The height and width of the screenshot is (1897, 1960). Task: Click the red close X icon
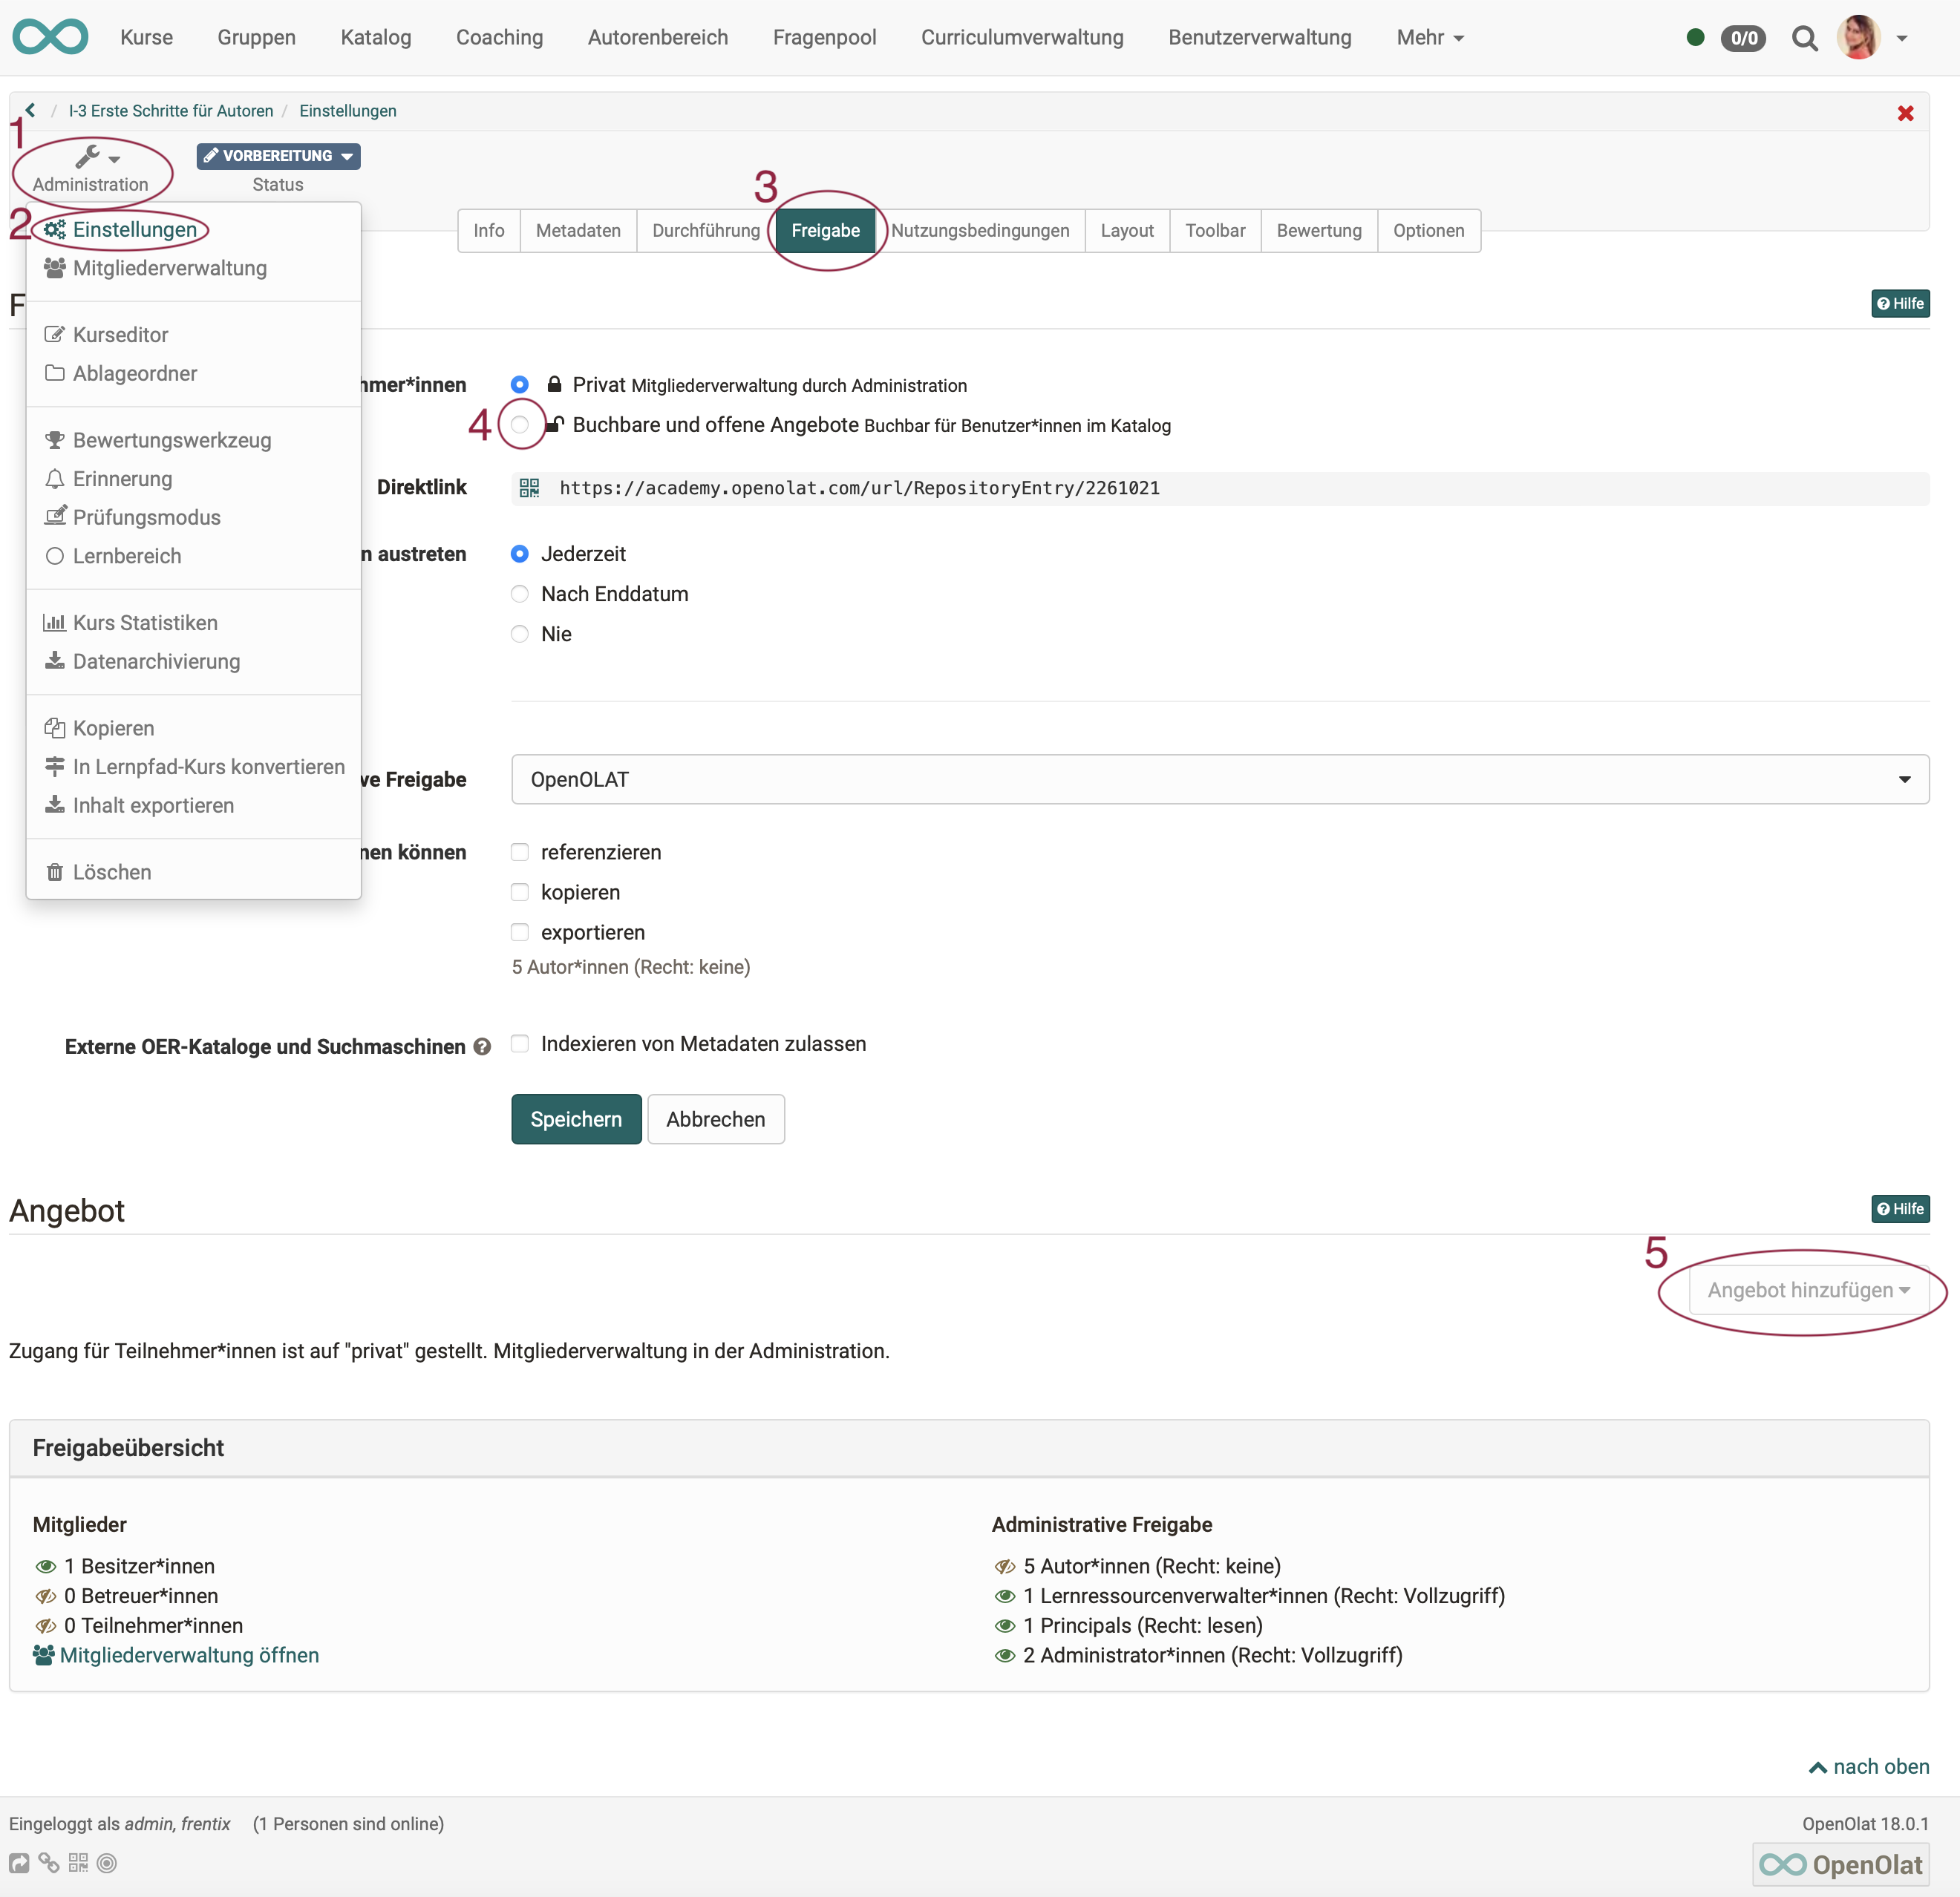coord(1905,113)
